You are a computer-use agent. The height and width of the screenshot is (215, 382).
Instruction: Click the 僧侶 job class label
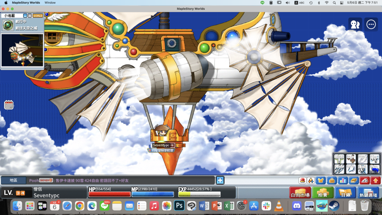click(38, 189)
